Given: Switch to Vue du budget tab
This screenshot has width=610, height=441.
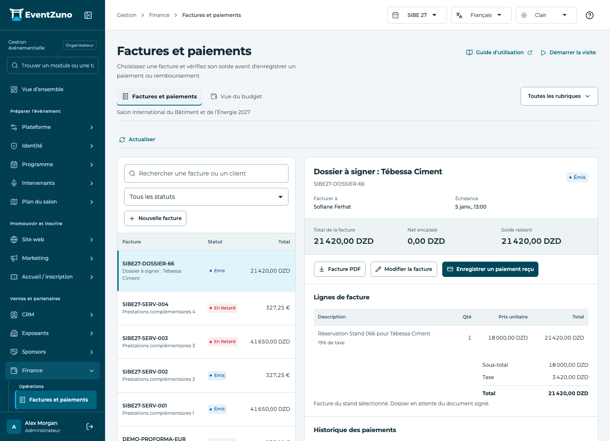Looking at the screenshot, I should pyautogui.click(x=236, y=97).
